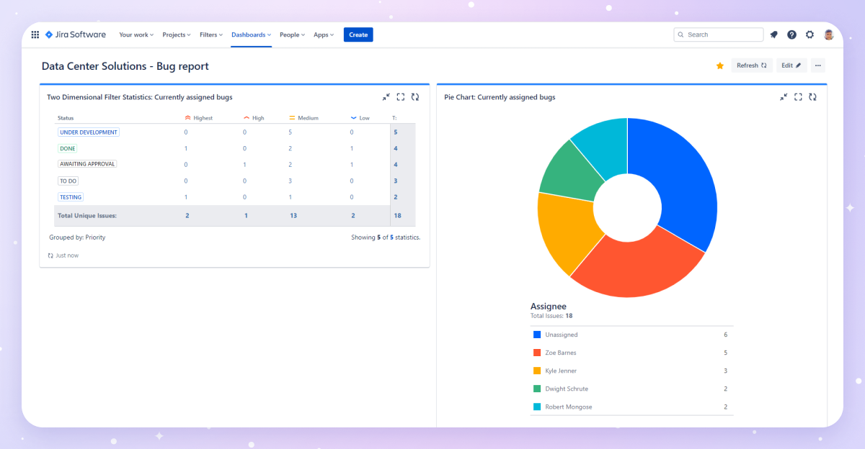
Task: Select Zoe Barnes in the assignee legend
Action: (x=561, y=353)
